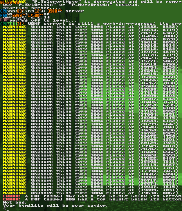Viewport: 182px width, 211px height.
Task: Click the console prompt with $ cursor
Action: (x=6, y=209)
